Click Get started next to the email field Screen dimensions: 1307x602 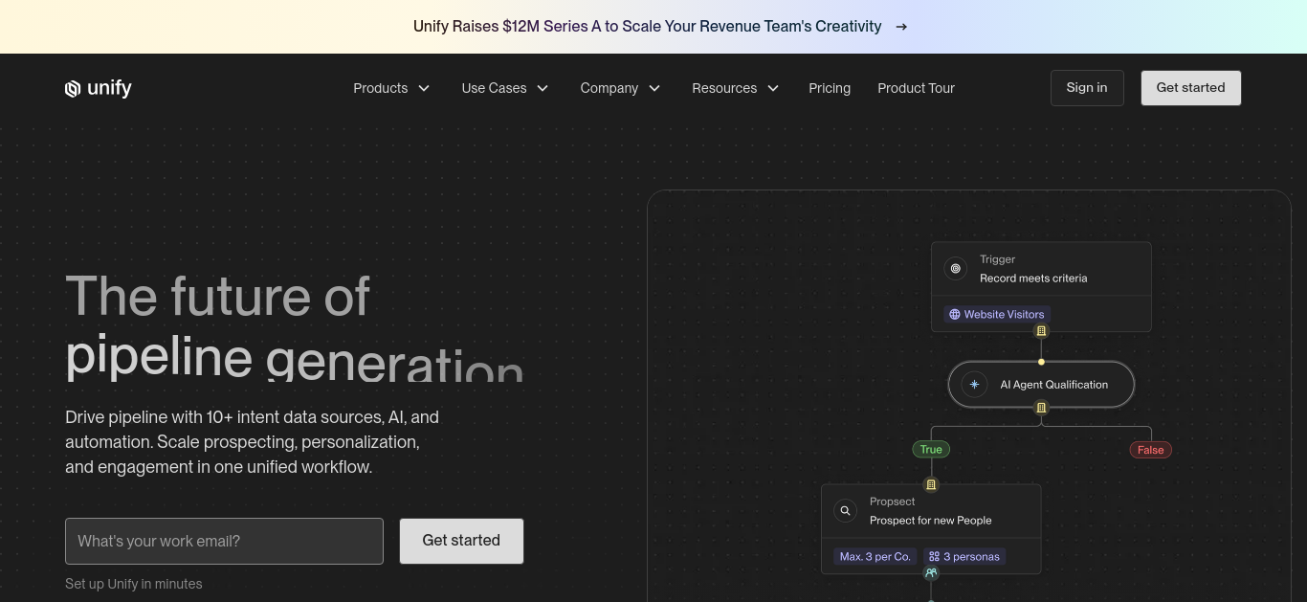point(461,541)
